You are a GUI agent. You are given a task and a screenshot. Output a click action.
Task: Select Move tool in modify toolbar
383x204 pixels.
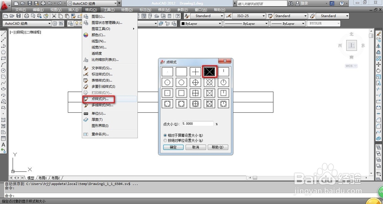pyautogui.click(x=379, y=64)
